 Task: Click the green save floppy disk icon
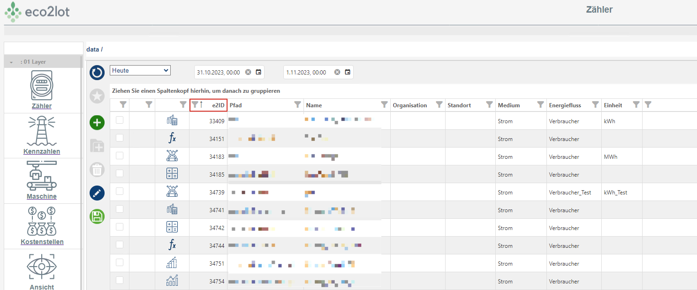(x=97, y=216)
